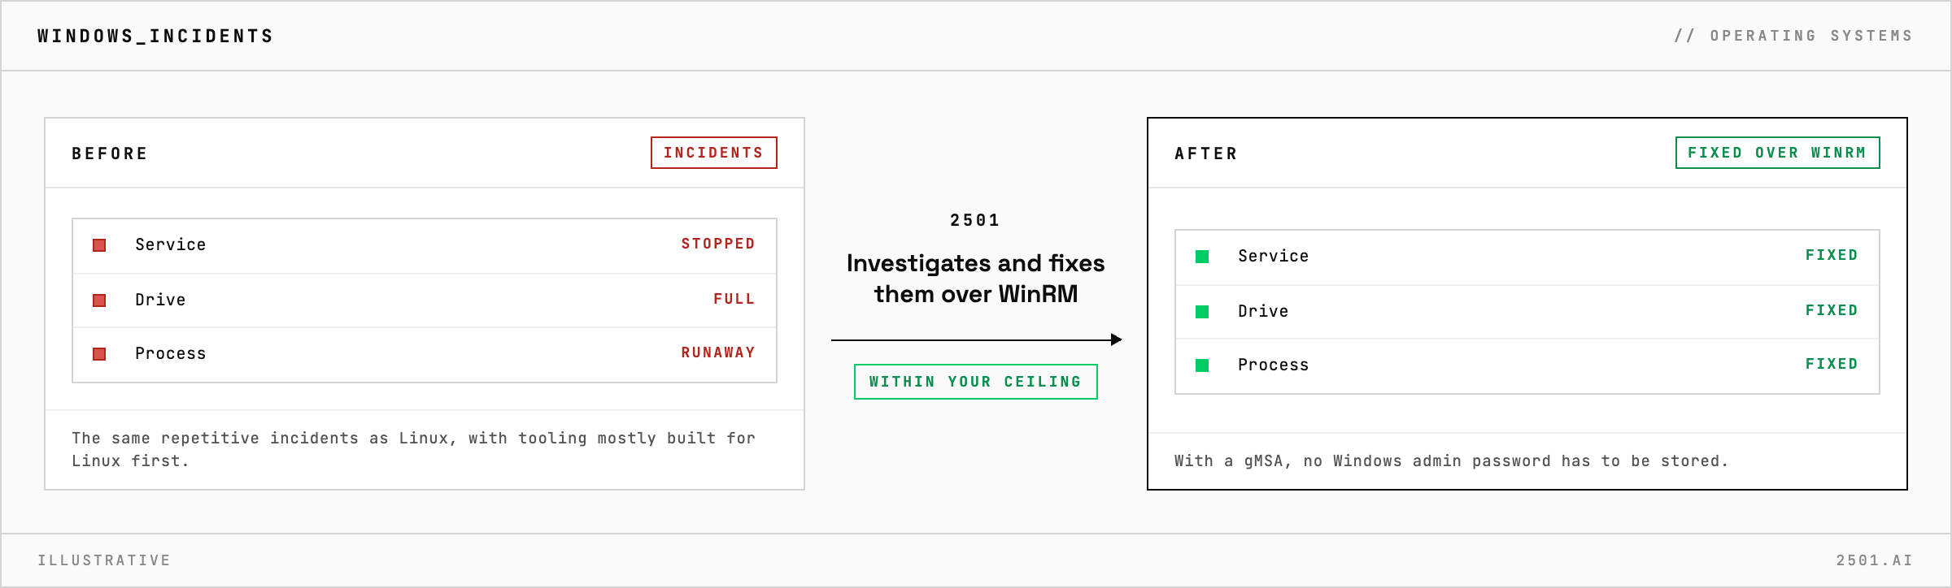1952x588 pixels.
Task: Click the green square beside fixed Service
Action: click(x=1202, y=257)
